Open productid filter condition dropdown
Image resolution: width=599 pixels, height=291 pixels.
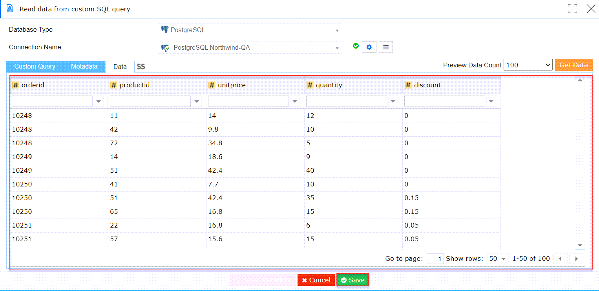pyautogui.click(x=197, y=101)
